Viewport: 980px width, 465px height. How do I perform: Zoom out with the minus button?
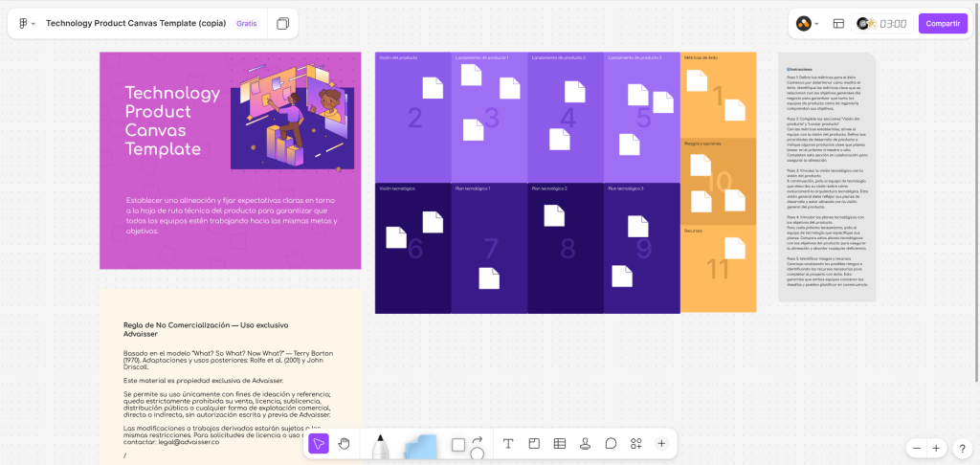tap(917, 448)
